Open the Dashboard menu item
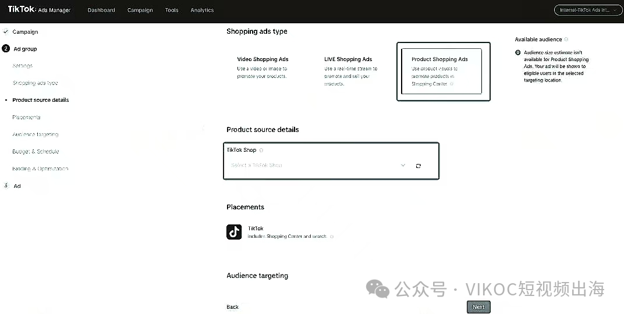Image resolution: width=624 pixels, height=314 pixels. tap(101, 10)
